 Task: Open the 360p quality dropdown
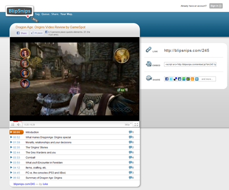click(x=128, y=125)
